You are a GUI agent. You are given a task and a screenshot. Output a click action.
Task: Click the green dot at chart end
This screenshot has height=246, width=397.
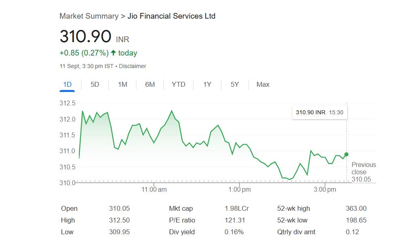click(x=346, y=154)
